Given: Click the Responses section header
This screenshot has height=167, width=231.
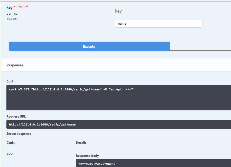Looking at the screenshot, I should [x=15, y=65].
